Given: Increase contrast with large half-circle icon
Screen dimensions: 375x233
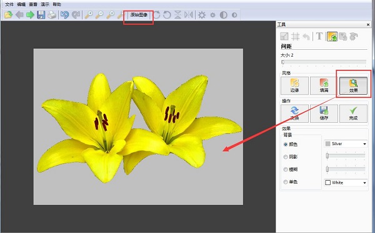Looking at the screenshot, I should [223, 15].
